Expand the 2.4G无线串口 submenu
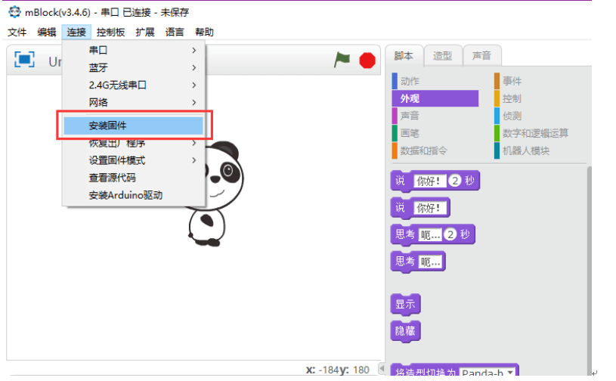This screenshot has height=381, width=616. pos(134,85)
